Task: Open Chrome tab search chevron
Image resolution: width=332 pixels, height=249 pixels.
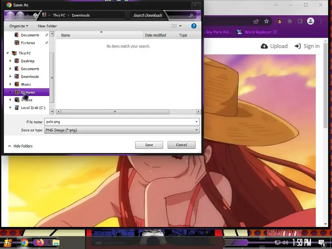Action: (276, 5)
